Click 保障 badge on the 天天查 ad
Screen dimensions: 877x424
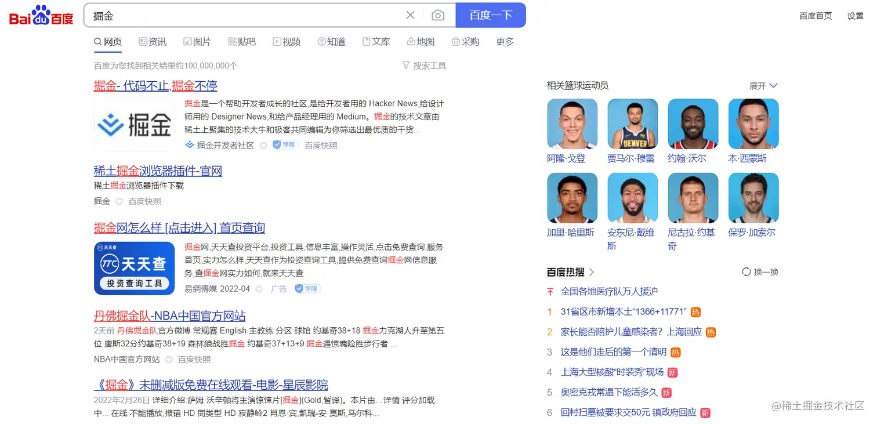pyautogui.click(x=307, y=288)
